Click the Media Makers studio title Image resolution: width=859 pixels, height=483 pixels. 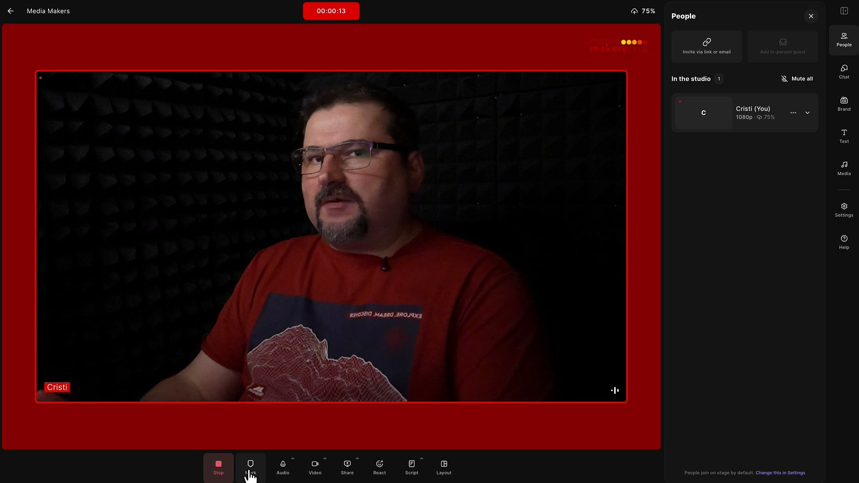coord(48,11)
